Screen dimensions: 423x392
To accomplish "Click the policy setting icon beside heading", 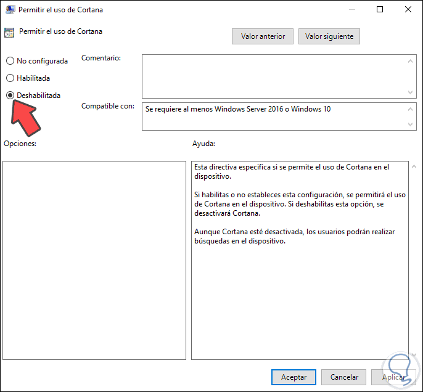I will pyautogui.click(x=9, y=33).
